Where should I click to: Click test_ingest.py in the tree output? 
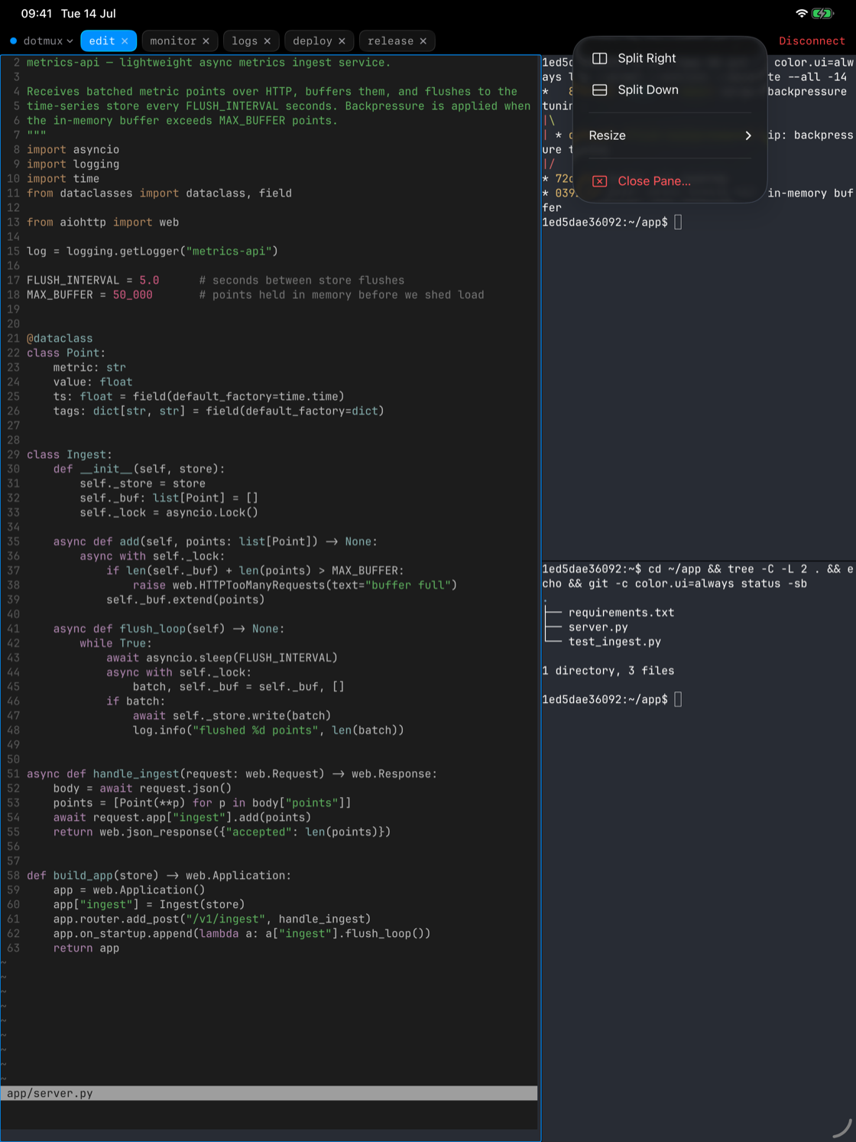[614, 642]
